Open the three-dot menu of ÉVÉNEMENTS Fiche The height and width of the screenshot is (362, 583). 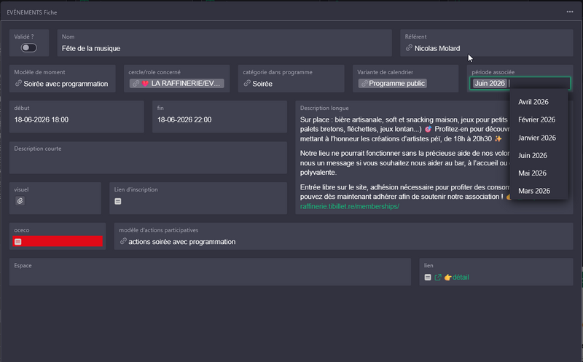point(570,12)
